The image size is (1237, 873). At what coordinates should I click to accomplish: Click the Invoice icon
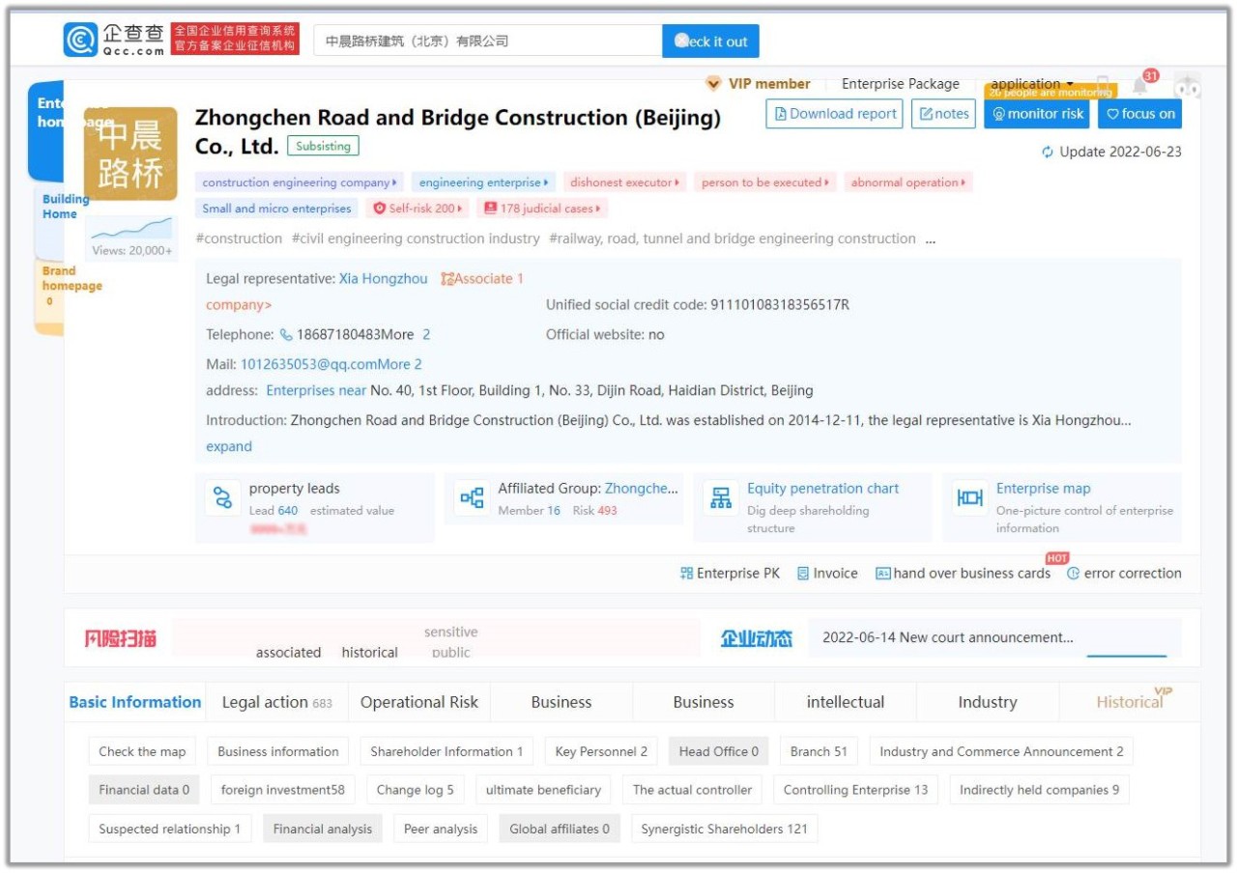(x=803, y=574)
